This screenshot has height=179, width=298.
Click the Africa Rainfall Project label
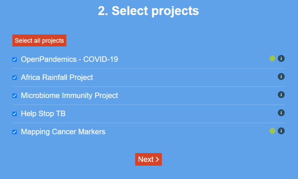click(57, 77)
